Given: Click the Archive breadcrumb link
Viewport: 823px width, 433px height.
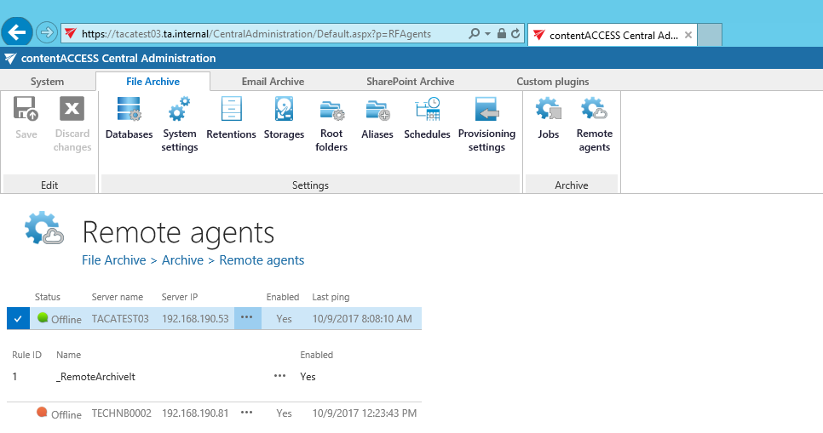Looking at the screenshot, I should [x=182, y=260].
